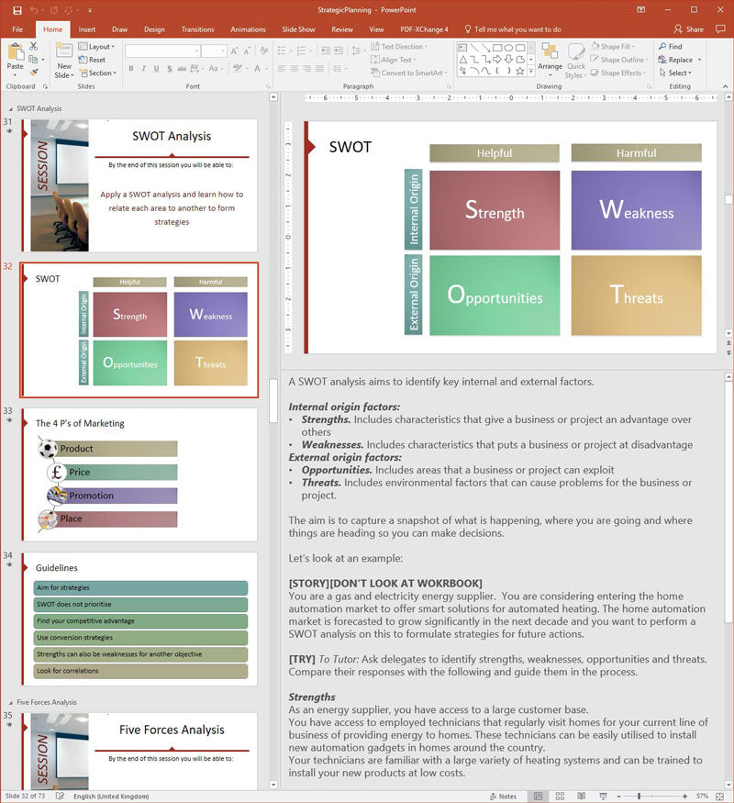Screen dimensions: 734x803
Task: Open the font name combo box
Action: [x=162, y=51]
